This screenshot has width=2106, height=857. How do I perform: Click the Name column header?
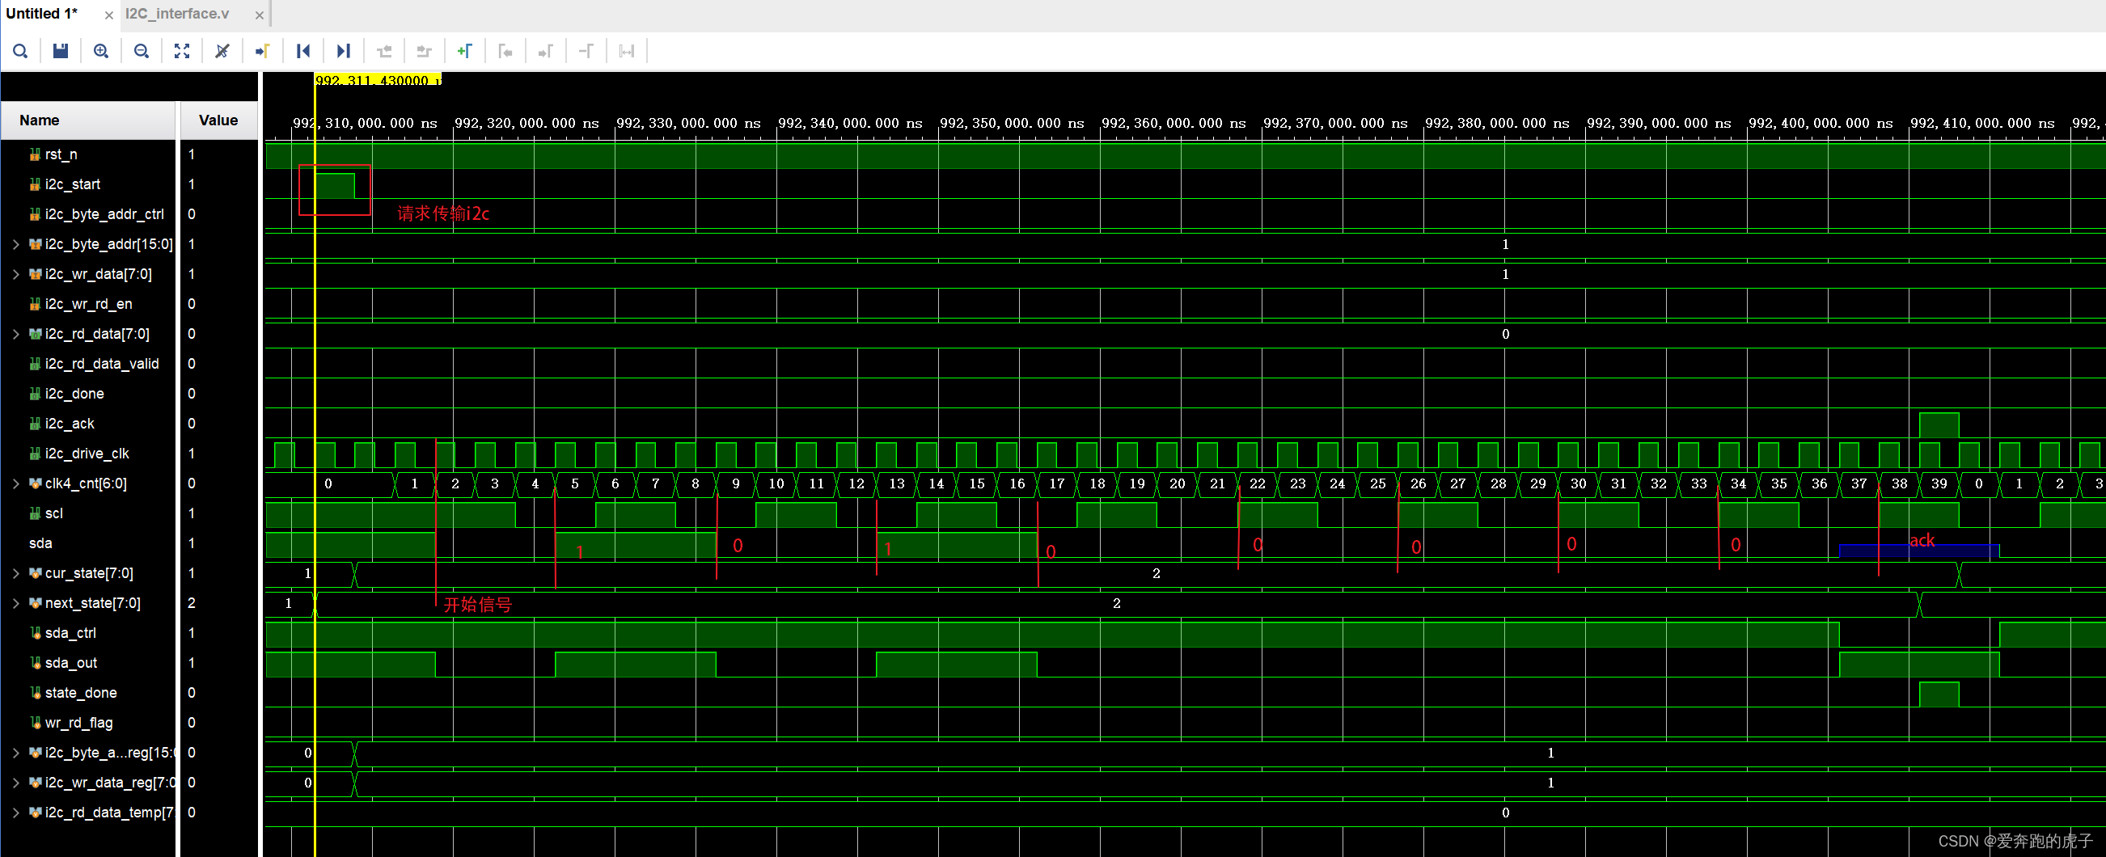coord(88,120)
